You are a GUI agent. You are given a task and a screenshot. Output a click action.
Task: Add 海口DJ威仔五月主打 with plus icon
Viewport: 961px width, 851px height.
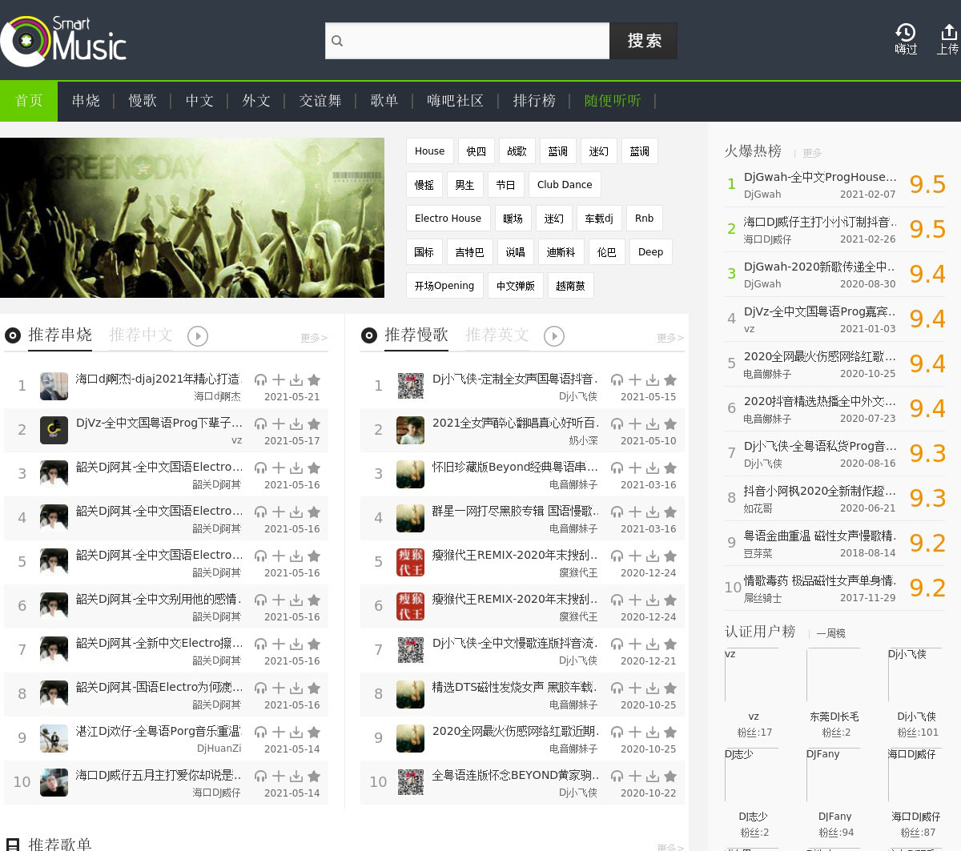pos(279,776)
